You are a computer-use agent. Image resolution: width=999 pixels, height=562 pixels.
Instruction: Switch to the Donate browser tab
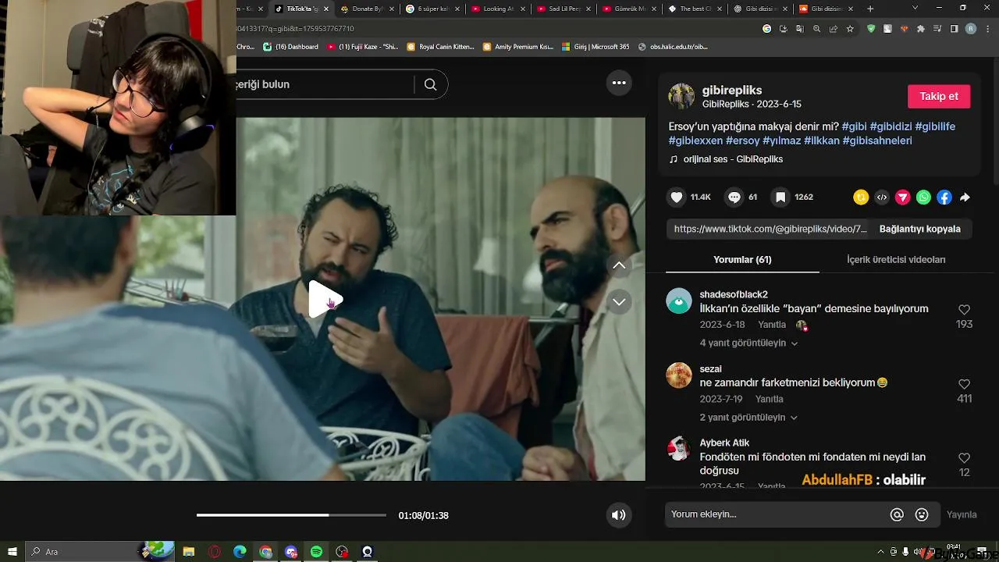[x=367, y=9]
